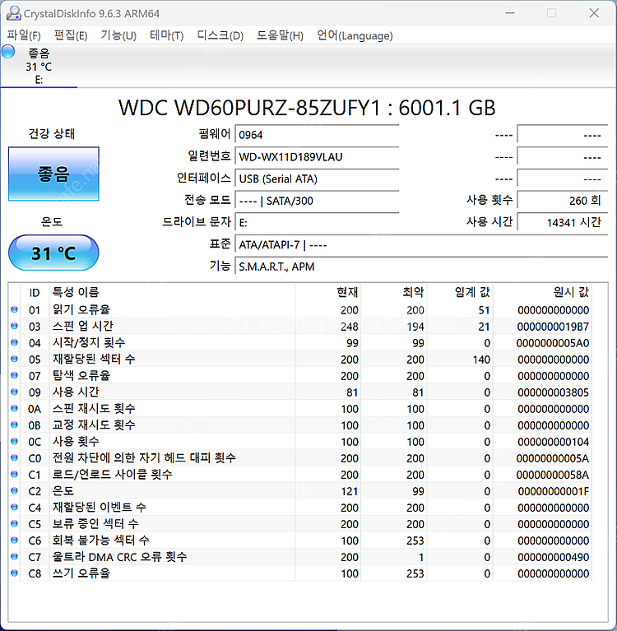Click status dot for row 04 시작/정지 횟수
The image size is (617, 631).
coord(14,343)
